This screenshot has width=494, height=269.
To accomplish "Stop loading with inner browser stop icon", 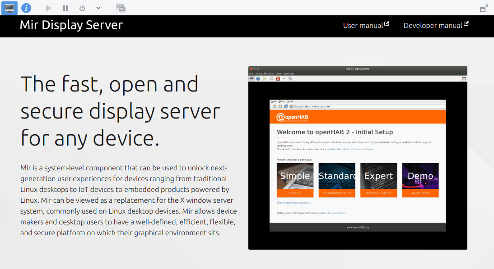I will (291, 106).
